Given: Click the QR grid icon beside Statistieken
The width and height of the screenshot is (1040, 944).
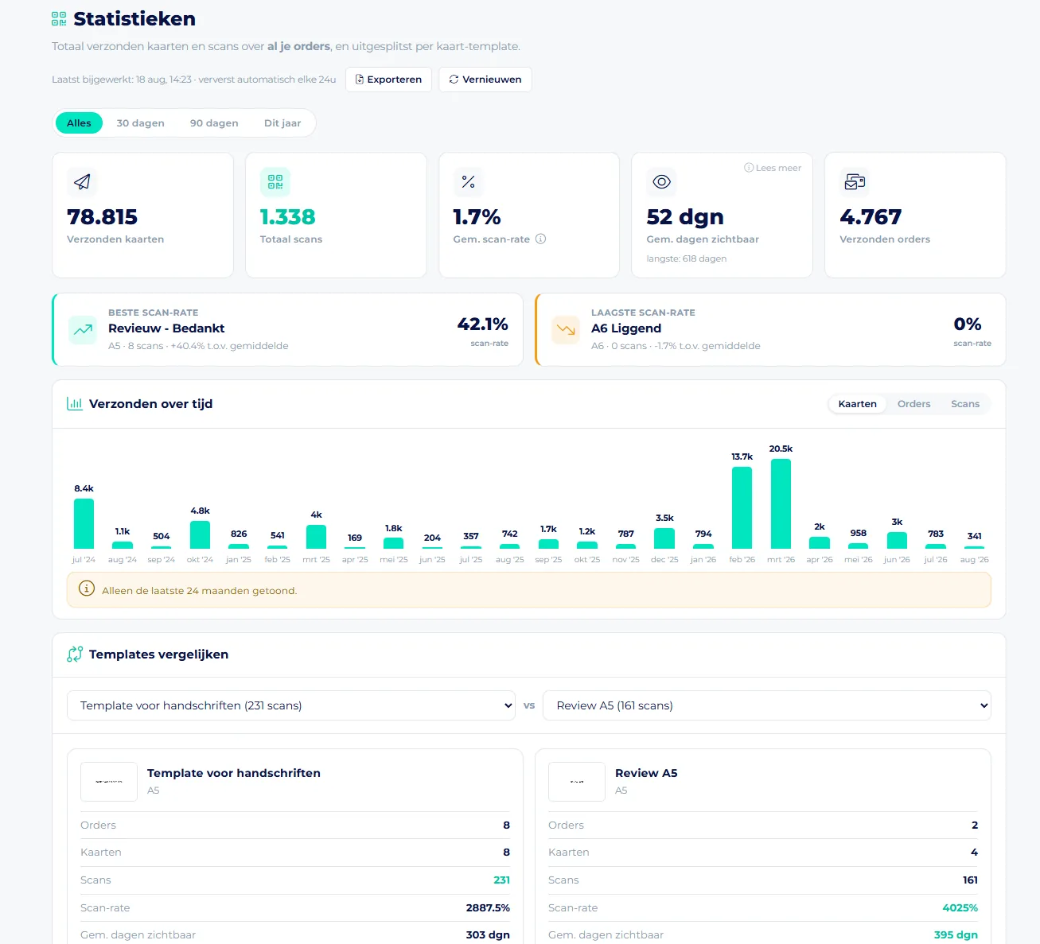Looking at the screenshot, I should (x=59, y=19).
